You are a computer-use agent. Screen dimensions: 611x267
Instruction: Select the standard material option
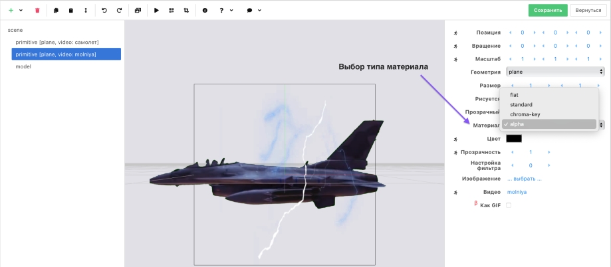click(521, 104)
